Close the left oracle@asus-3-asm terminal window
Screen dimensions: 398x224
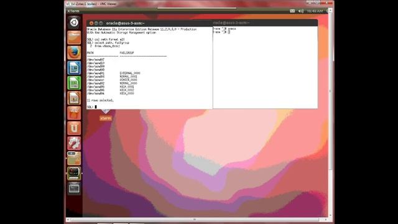91,23
